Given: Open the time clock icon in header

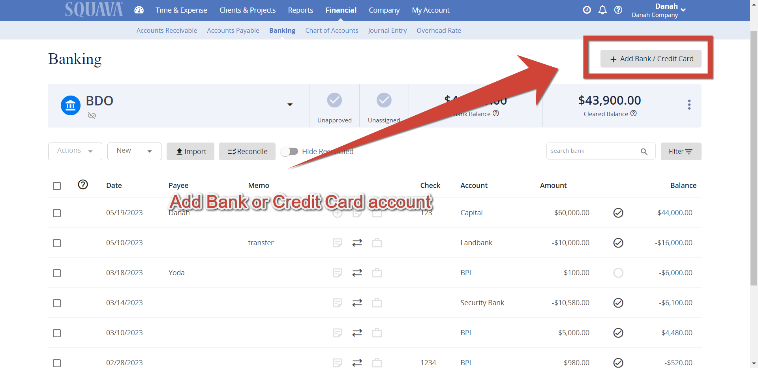Looking at the screenshot, I should (587, 10).
